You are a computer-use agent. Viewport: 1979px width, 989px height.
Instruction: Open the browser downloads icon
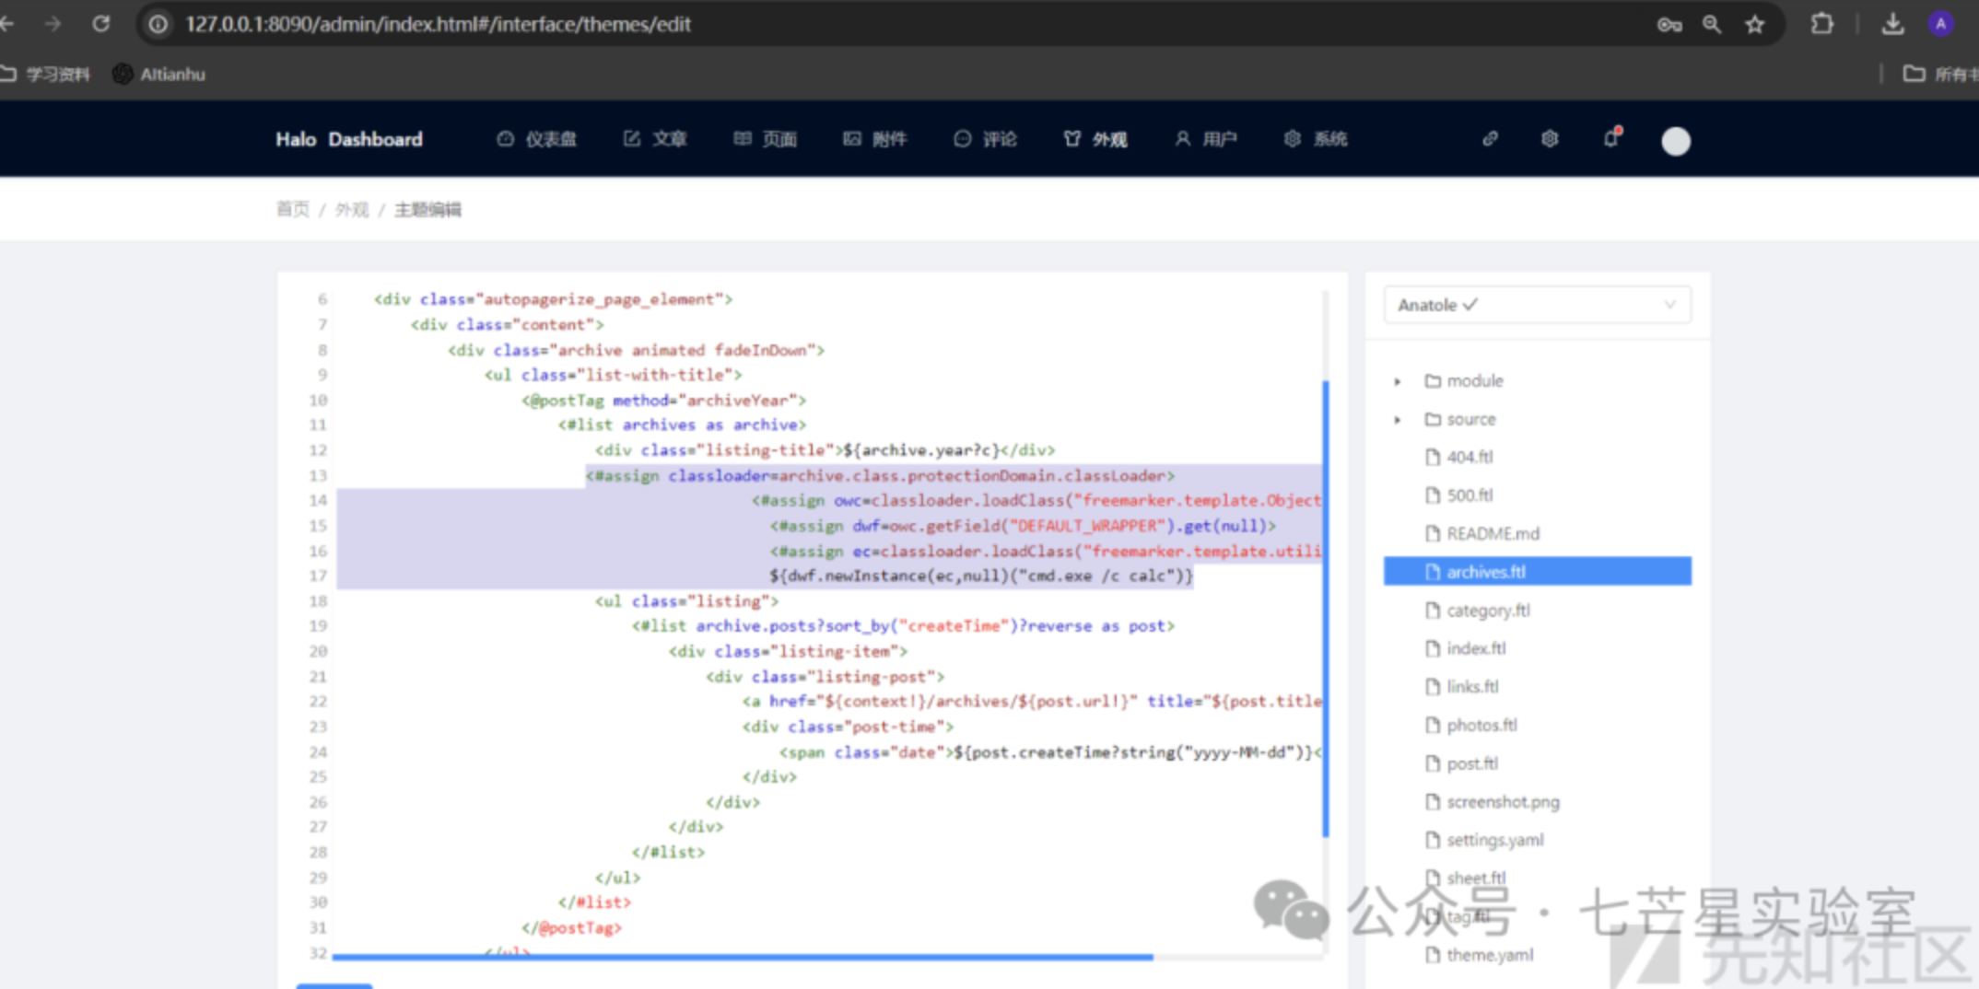pos(1892,24)
